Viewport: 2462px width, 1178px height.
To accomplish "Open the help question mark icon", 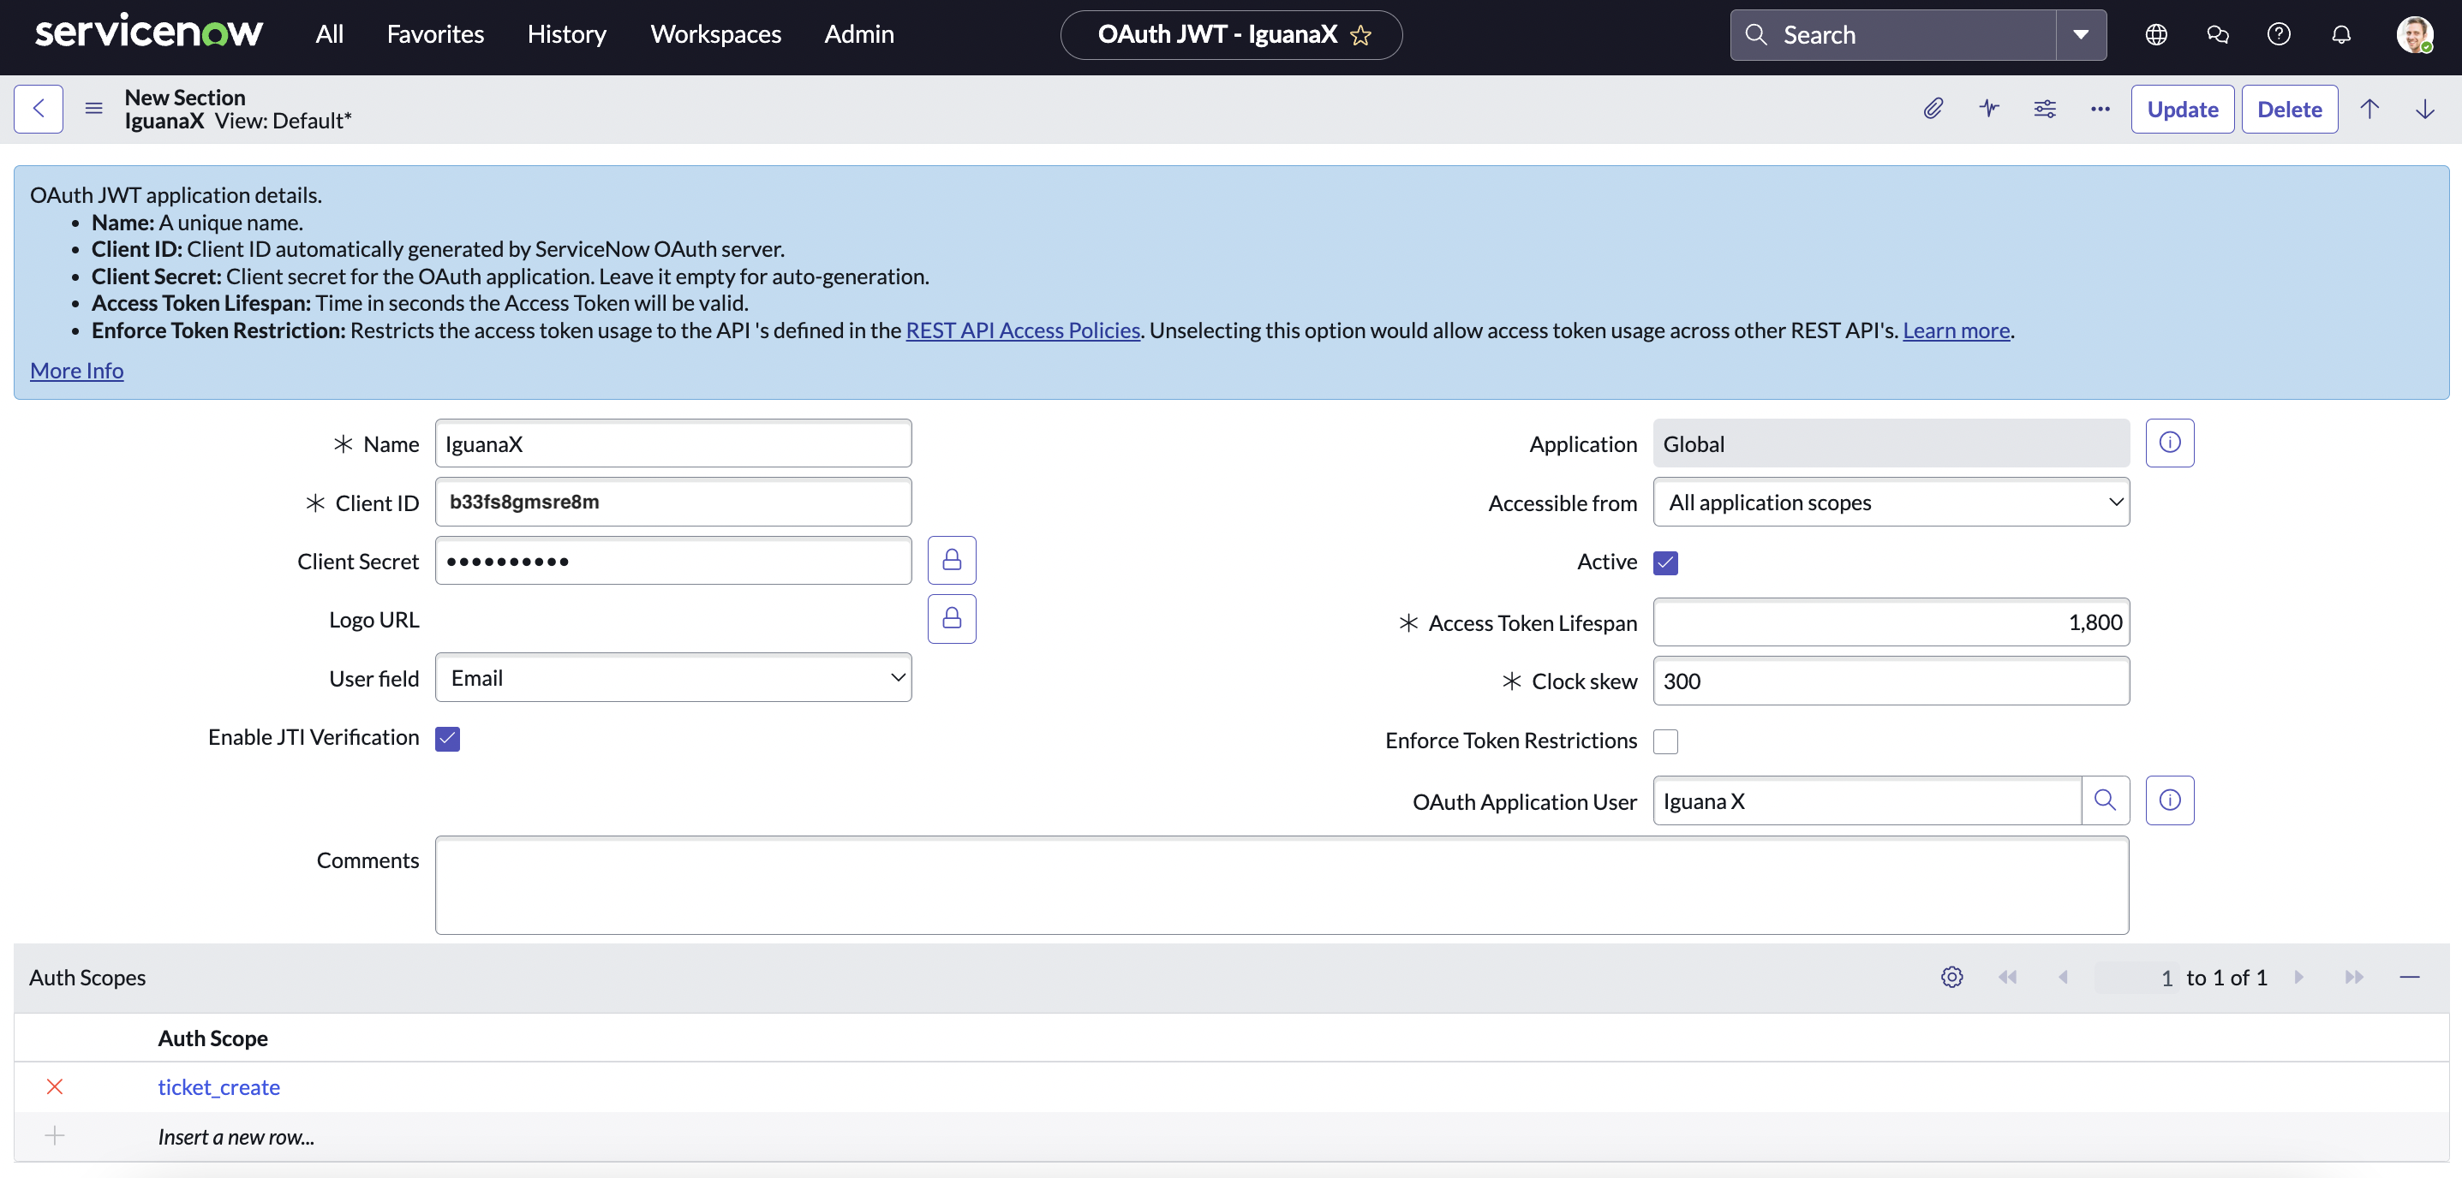I will 2279,34.
